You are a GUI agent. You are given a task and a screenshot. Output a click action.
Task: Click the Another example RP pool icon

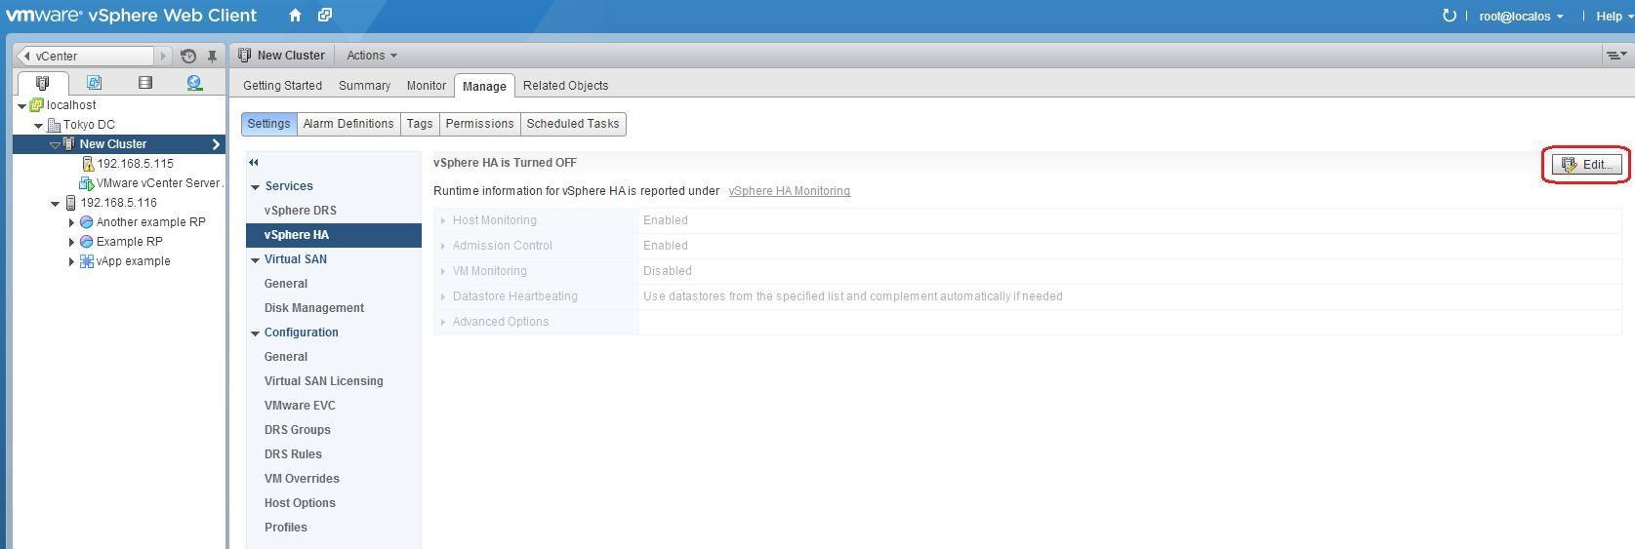click(86, 222)
